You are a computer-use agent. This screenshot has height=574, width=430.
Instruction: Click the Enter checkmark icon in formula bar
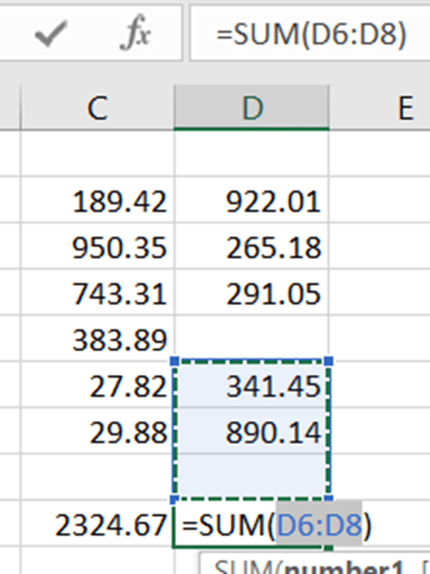point(51,34)
